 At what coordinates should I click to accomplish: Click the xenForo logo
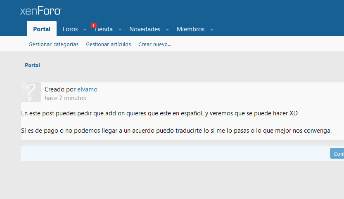pyautogui.click(x=40, y=11)
